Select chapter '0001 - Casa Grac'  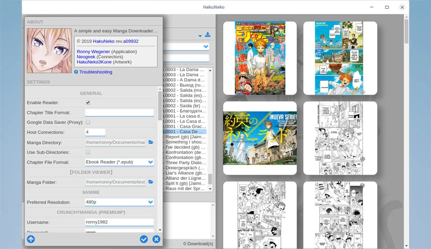tap(185, 127)
